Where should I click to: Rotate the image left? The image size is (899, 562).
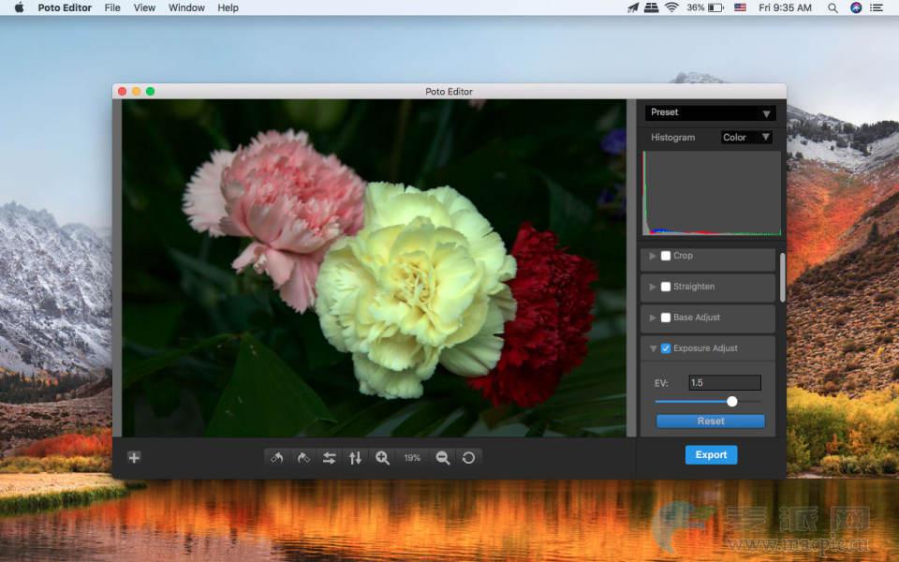pyautogui.click(x=276, y=458)
